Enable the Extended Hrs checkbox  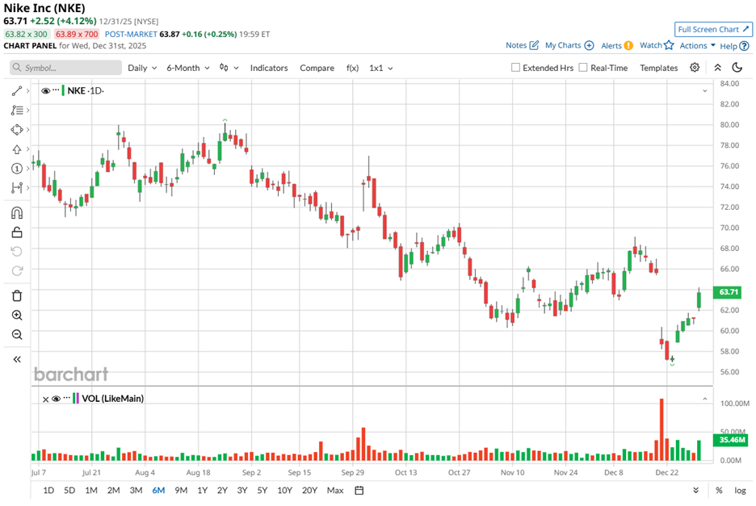point(515,68)
